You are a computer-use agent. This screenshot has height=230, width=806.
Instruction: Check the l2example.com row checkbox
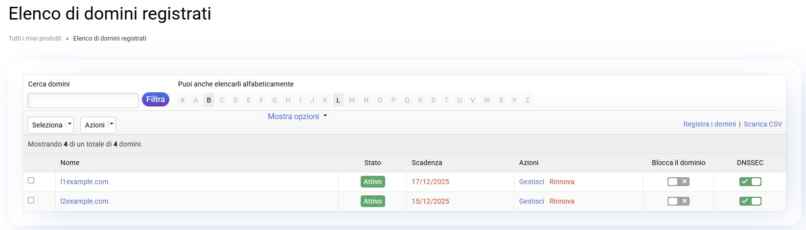coord(31,200)
